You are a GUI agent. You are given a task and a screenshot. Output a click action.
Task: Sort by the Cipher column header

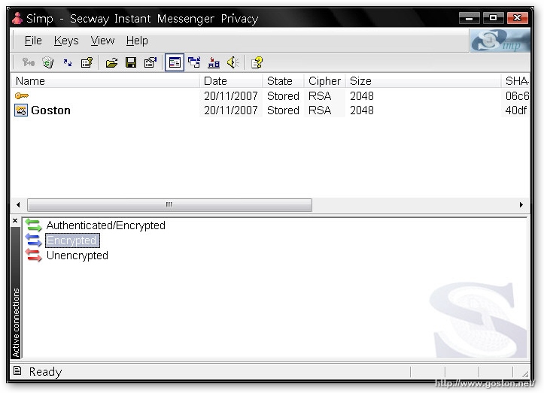click(325, 80)
